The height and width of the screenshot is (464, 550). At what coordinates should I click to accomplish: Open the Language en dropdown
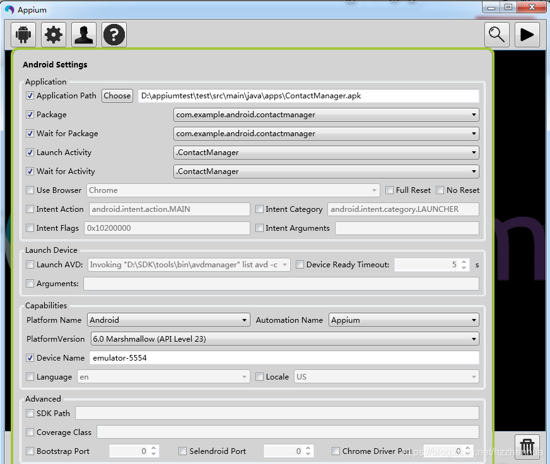tap(164, 376)
